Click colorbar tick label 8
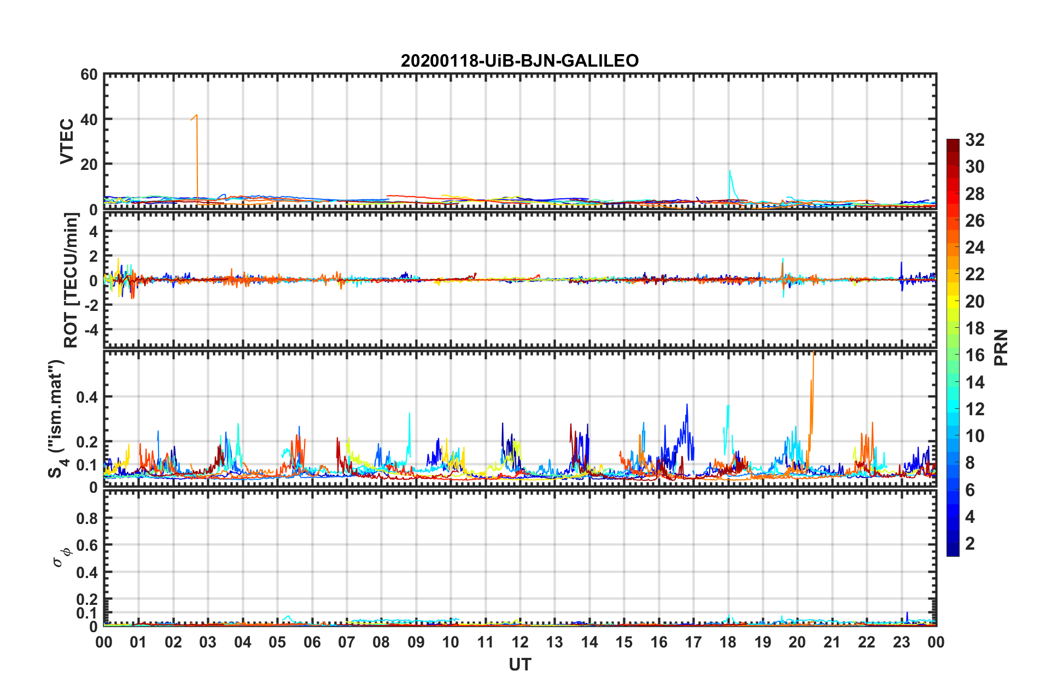 click(x=970, y=463)
